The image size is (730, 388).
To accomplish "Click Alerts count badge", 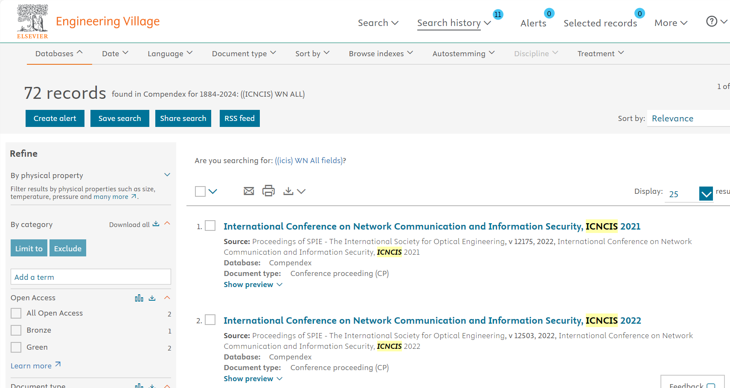I will tap(549, 14).
